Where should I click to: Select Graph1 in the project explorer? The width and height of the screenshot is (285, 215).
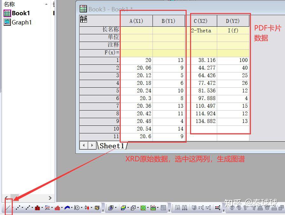point(19,22)
